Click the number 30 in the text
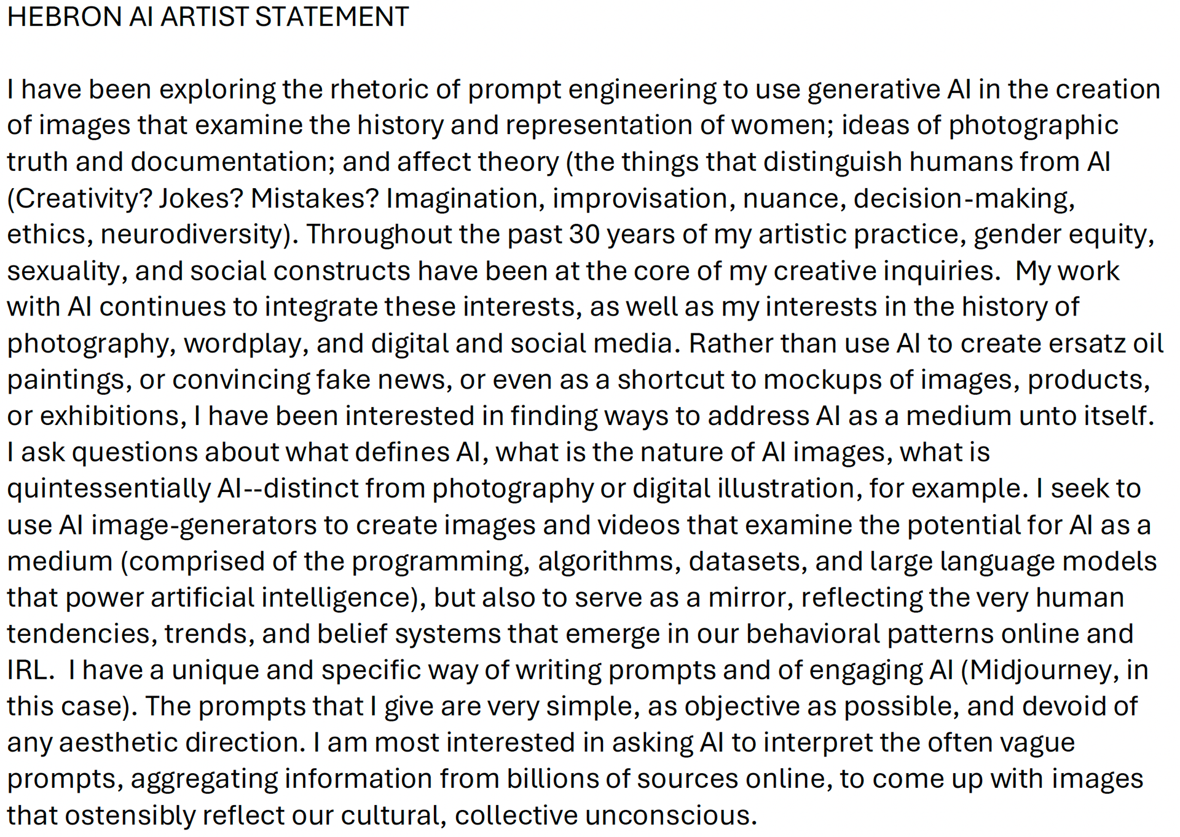The height and width of the screenshot is (837, 1180). click(584, 234)
